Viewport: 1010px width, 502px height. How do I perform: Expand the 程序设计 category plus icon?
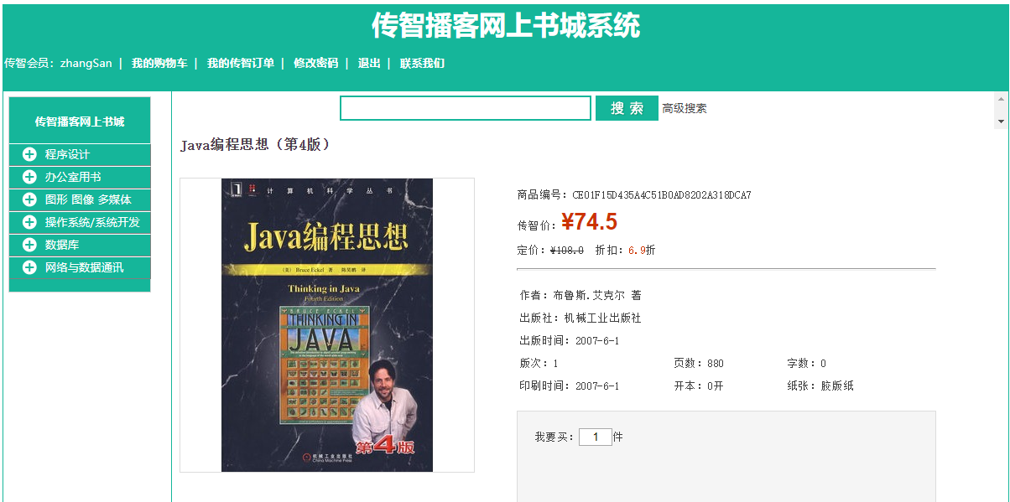pos(29,154)
